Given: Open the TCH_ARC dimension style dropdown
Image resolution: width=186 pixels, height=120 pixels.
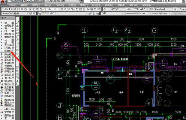Looking at the screenshot, I should point(147,9).
